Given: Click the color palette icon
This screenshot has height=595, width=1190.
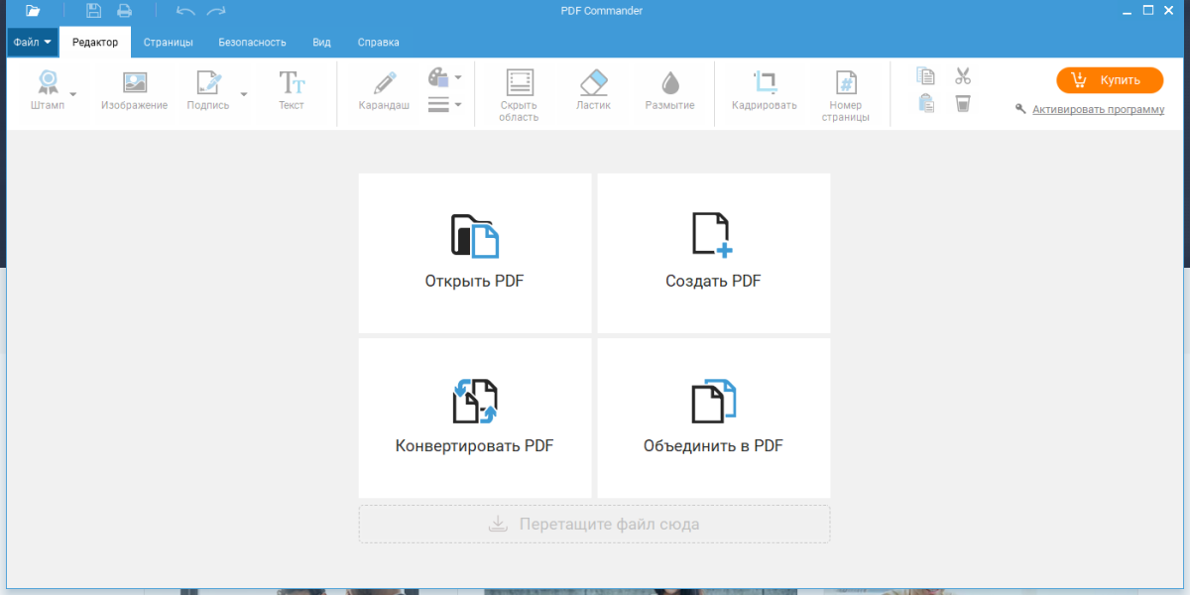Looking at the screenshot, I should [x=439, y=77].
